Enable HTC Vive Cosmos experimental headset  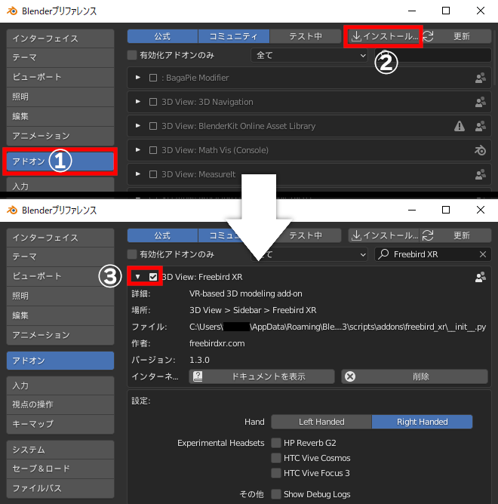click(x=276, y=458)
